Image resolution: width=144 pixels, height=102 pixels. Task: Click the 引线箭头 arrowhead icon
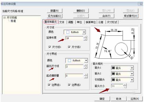point(113,80)
